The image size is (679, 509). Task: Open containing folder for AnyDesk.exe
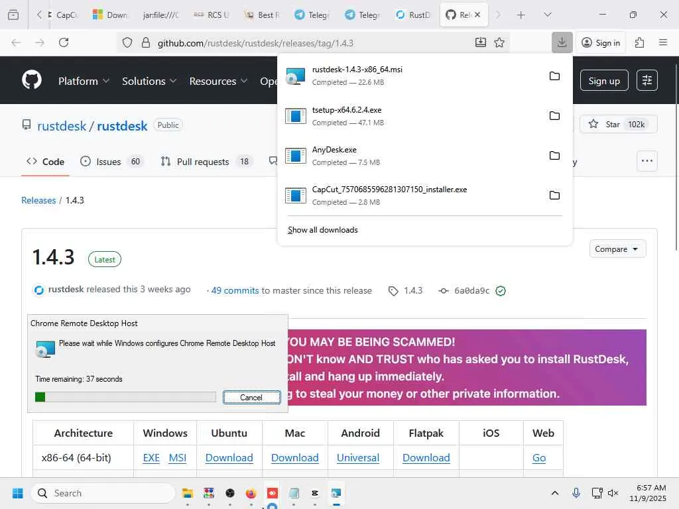(554, 156)
